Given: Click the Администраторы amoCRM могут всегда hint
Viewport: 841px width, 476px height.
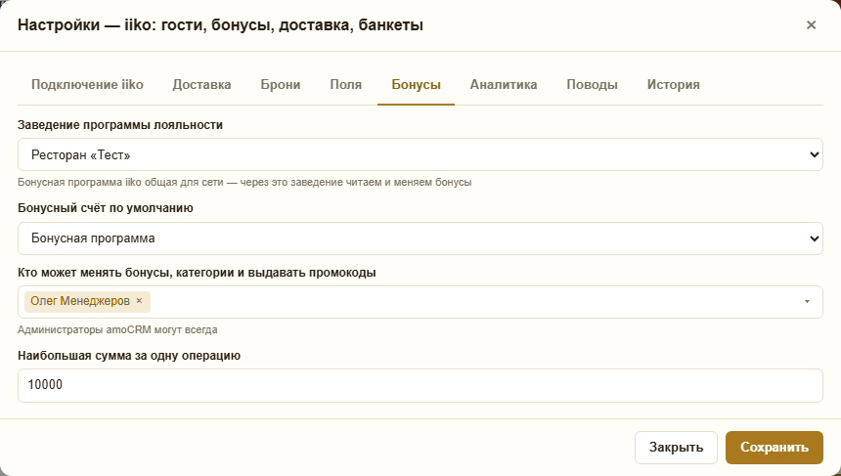Looking at the screenshot, I should (x=117, y=329).
